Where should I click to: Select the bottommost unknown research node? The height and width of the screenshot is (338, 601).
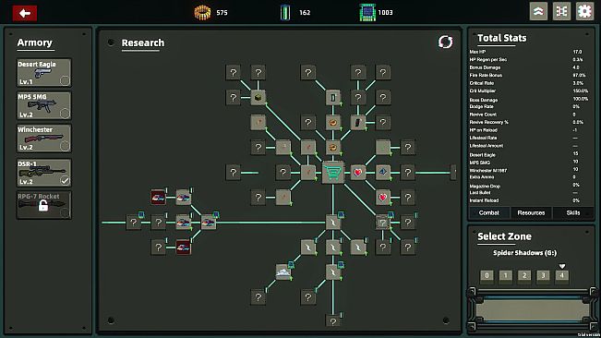point(333,321)
